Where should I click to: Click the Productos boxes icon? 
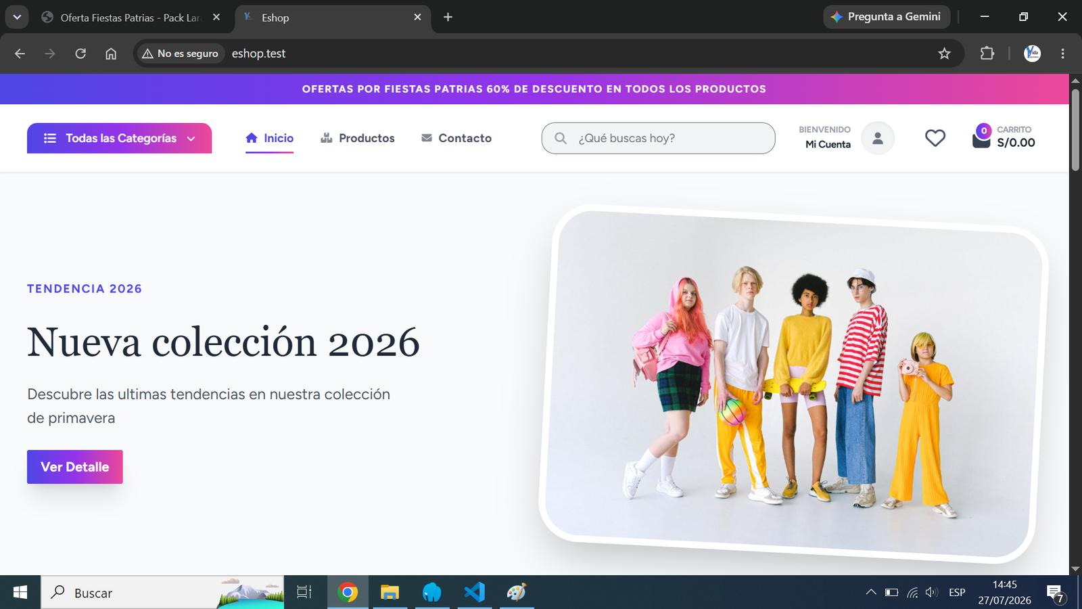tap(327, 138)
